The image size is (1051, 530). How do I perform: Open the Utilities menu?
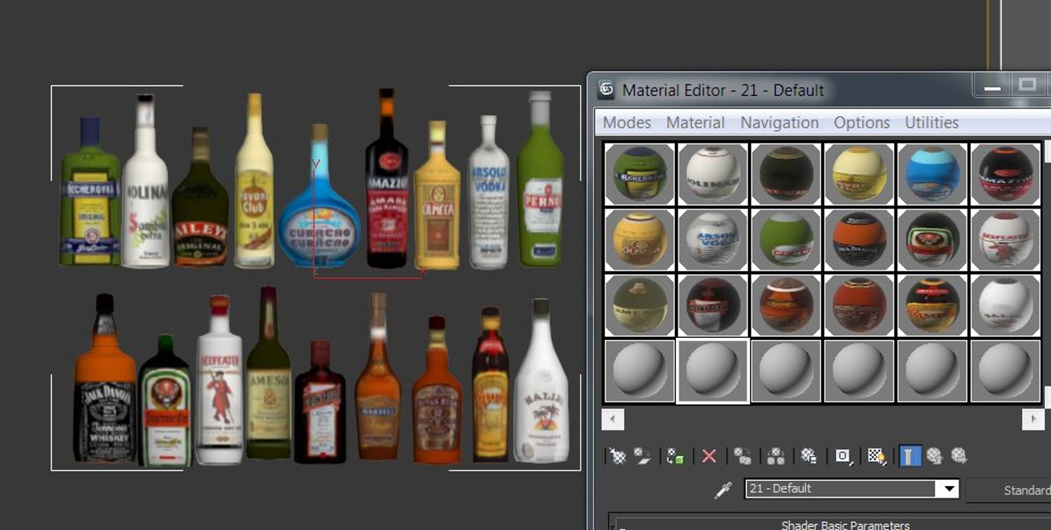click(931, 123)
